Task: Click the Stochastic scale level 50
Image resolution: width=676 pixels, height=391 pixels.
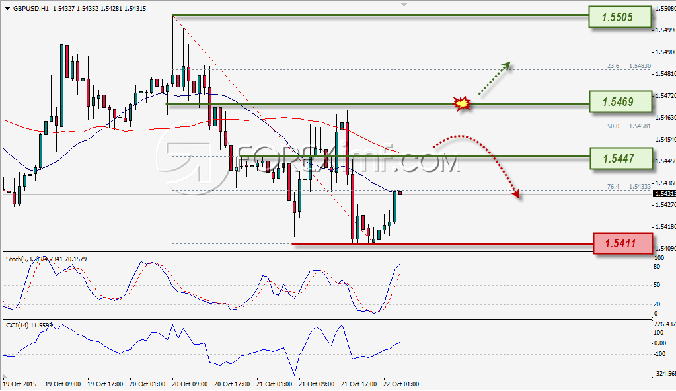Action: coord(657,285)
